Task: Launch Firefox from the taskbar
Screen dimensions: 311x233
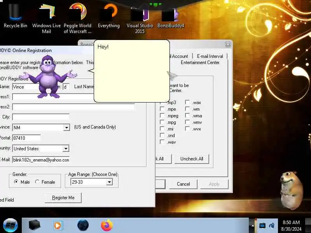Action: pos(107,225)
